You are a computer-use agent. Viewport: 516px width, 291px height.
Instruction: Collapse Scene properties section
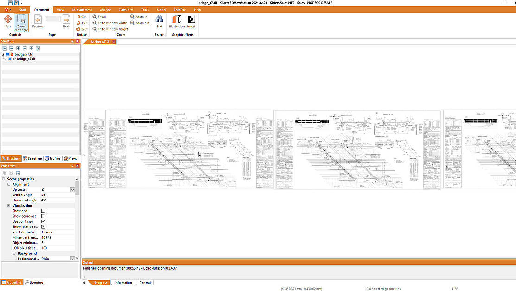tap(4, 179)
